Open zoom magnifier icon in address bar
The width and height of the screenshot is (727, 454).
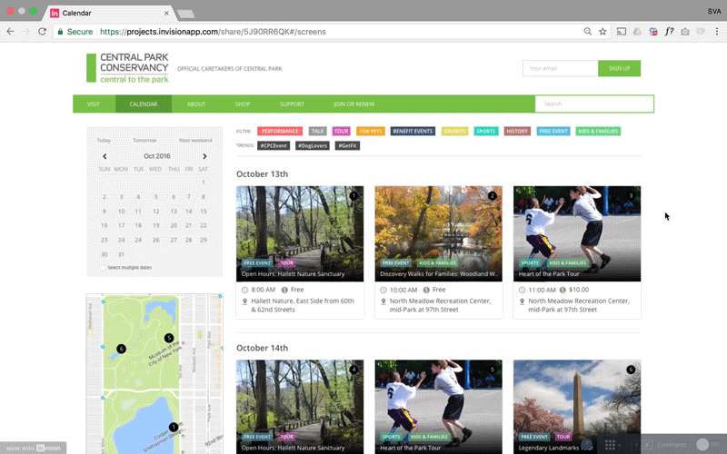click(587, 32)
